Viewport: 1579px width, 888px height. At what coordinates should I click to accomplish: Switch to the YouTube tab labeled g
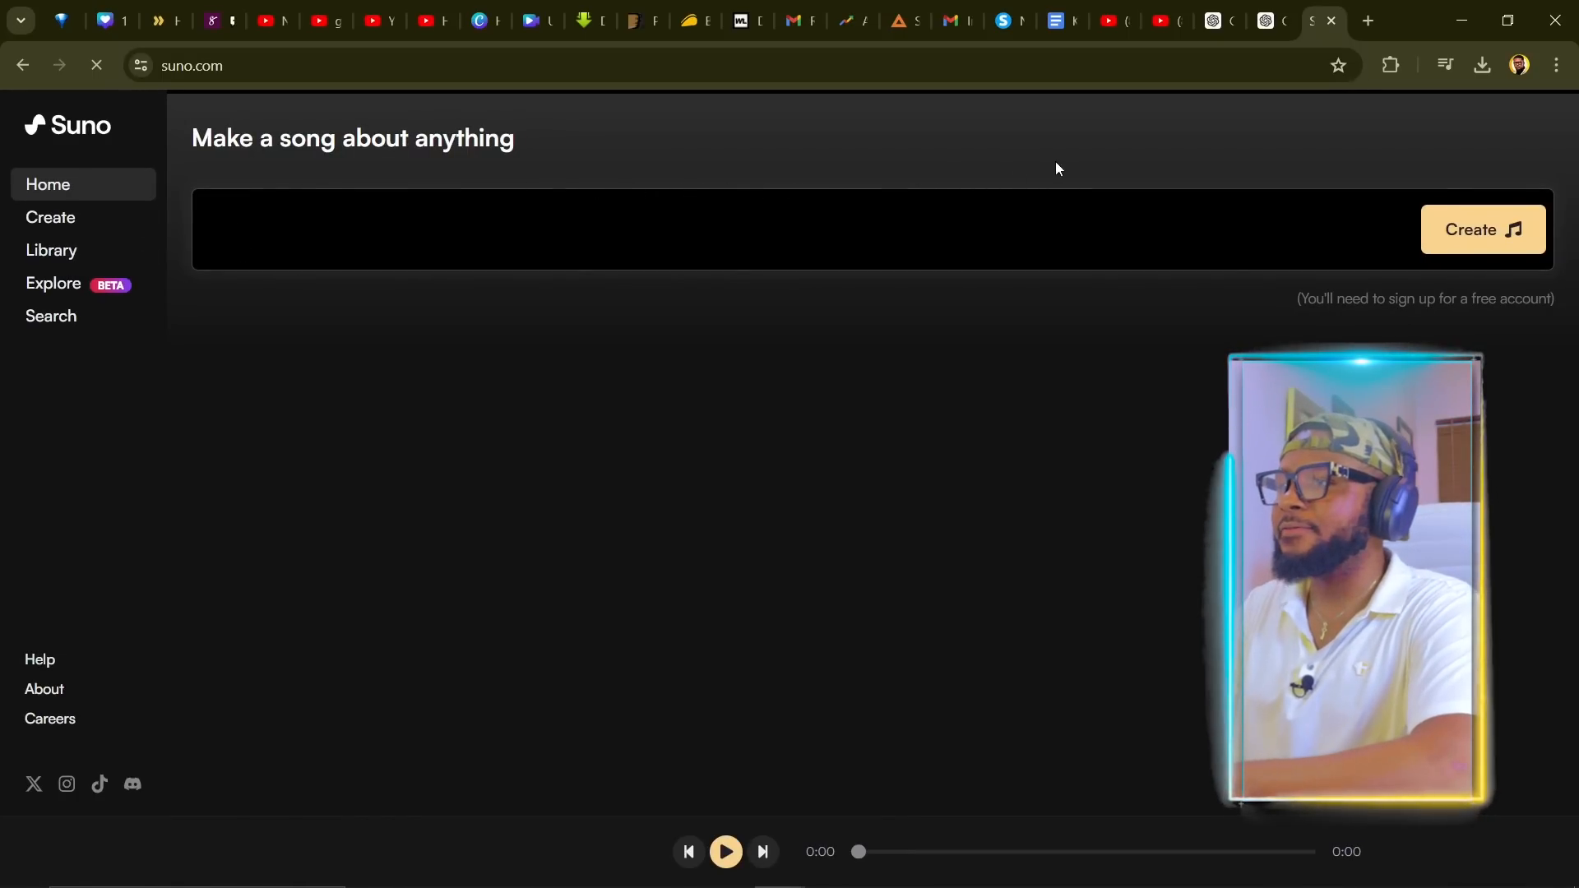pyautogui.click(x=326, y=21)
